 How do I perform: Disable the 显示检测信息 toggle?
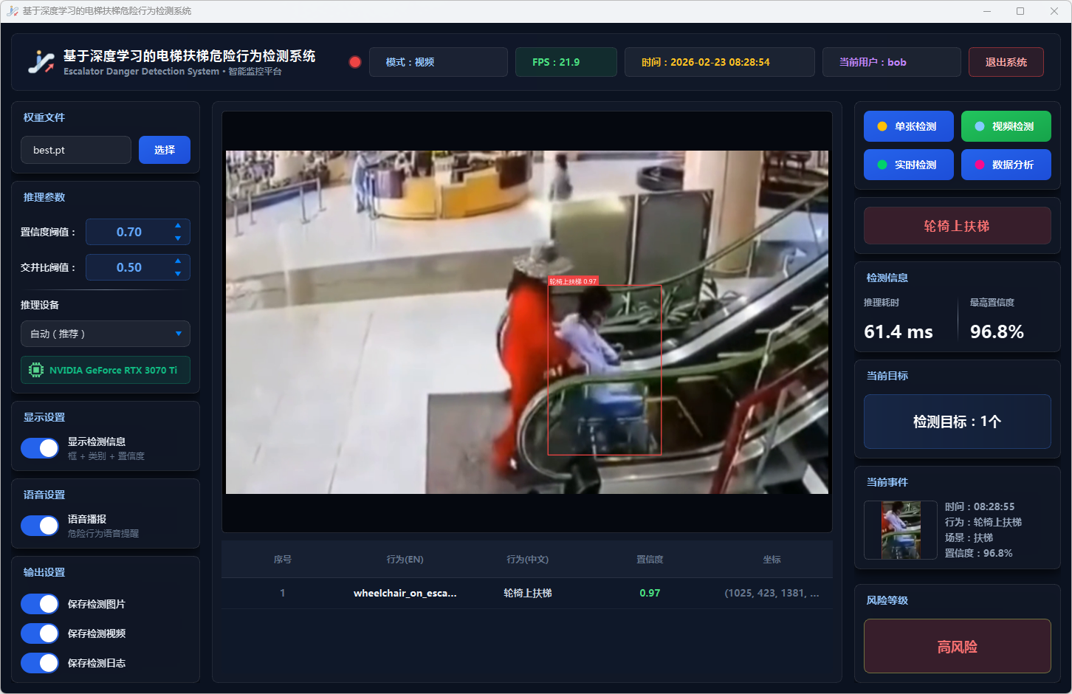(x=40, y=448)
